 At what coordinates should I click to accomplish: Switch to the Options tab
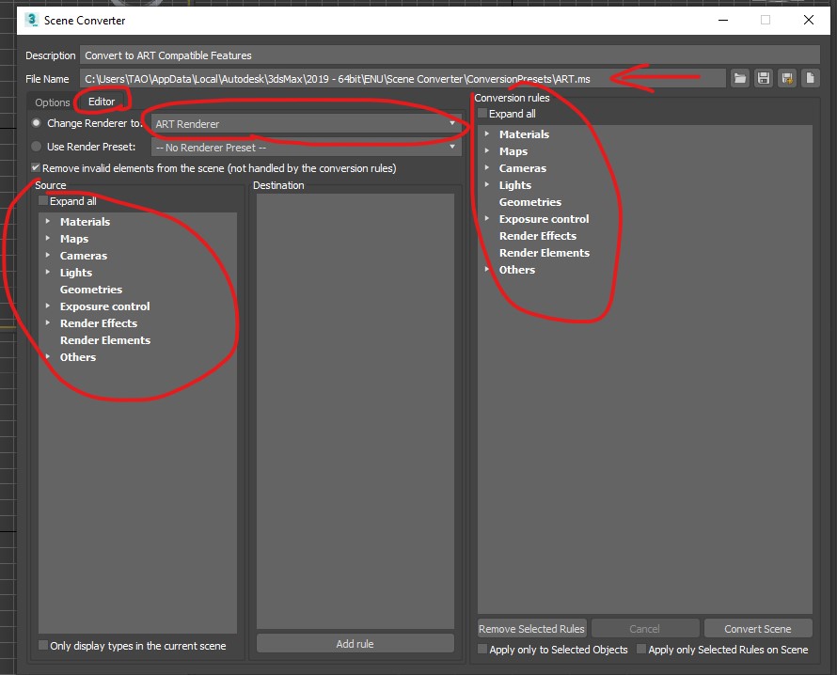tap(53, 102)
